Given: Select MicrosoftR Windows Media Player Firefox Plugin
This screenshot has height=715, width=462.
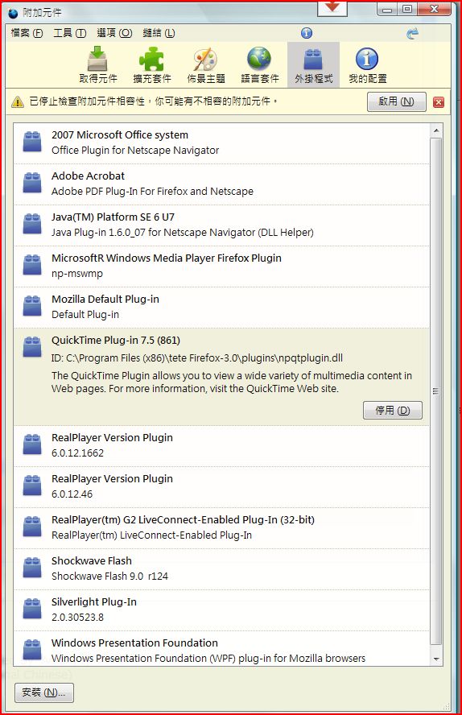Looking at the screenshot, I should point(222,267).
